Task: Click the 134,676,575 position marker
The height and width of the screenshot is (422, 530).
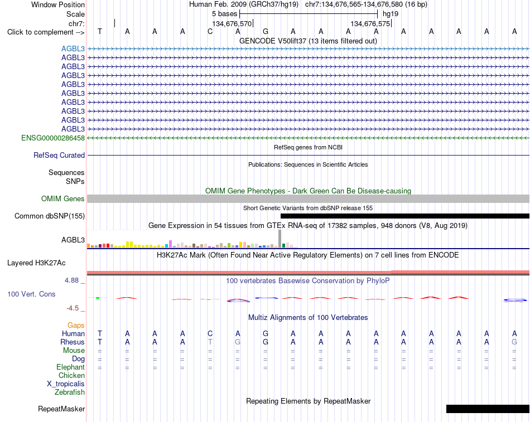Action: pyautogui.click(x=370, y=23)
